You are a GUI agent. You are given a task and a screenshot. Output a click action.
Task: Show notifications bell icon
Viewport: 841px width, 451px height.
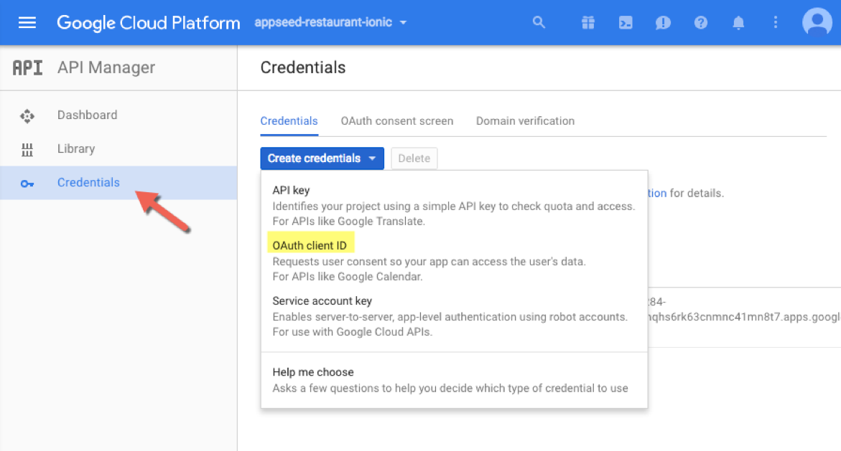pyautogui.click(x=738, y=22)
